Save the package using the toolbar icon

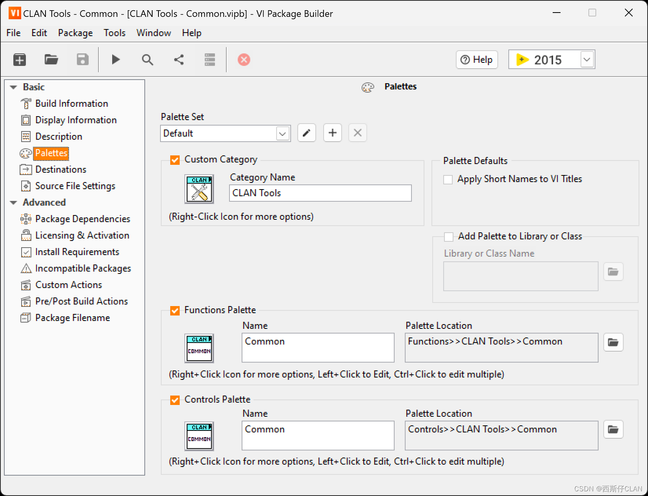(x=82, y=59)
